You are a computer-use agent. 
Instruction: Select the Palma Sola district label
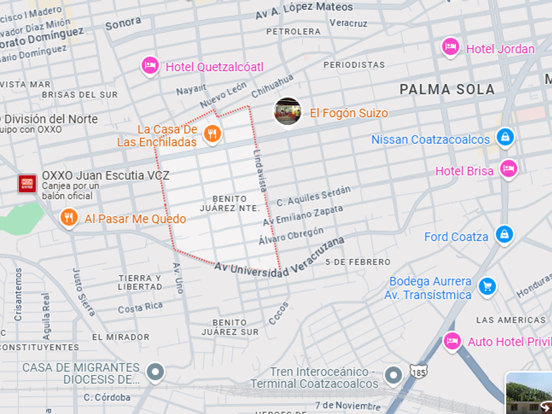pyautogui.click(x=447, y=89)
